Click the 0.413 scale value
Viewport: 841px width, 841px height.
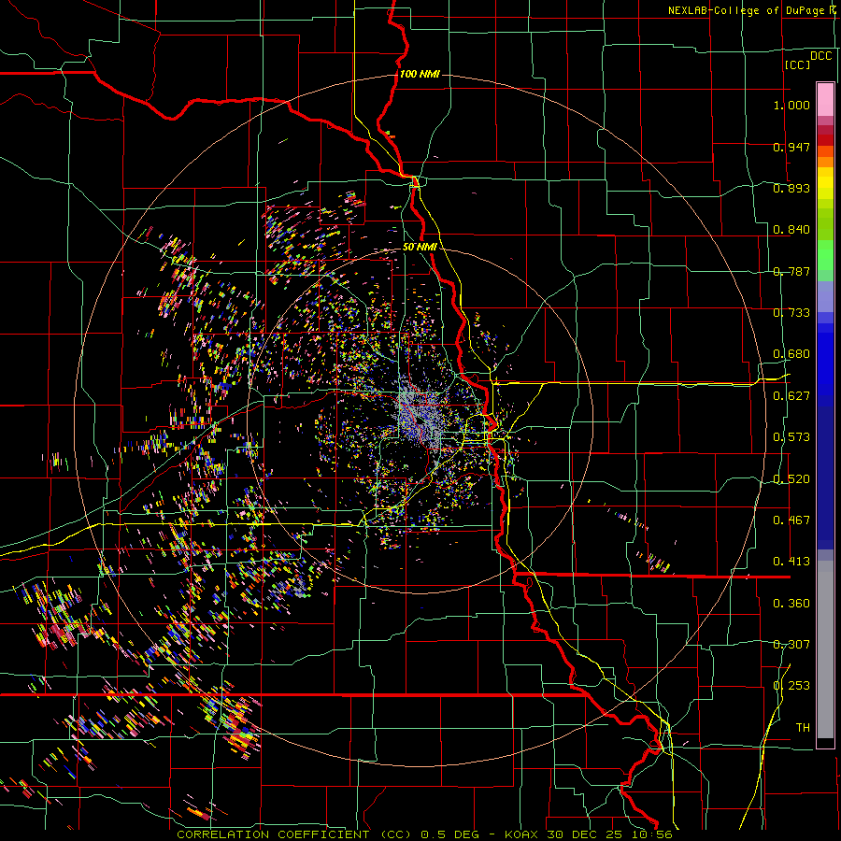791,562
